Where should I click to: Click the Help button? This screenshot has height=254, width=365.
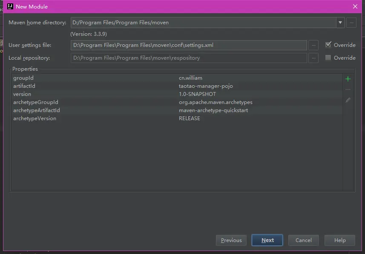click(339, 240)
